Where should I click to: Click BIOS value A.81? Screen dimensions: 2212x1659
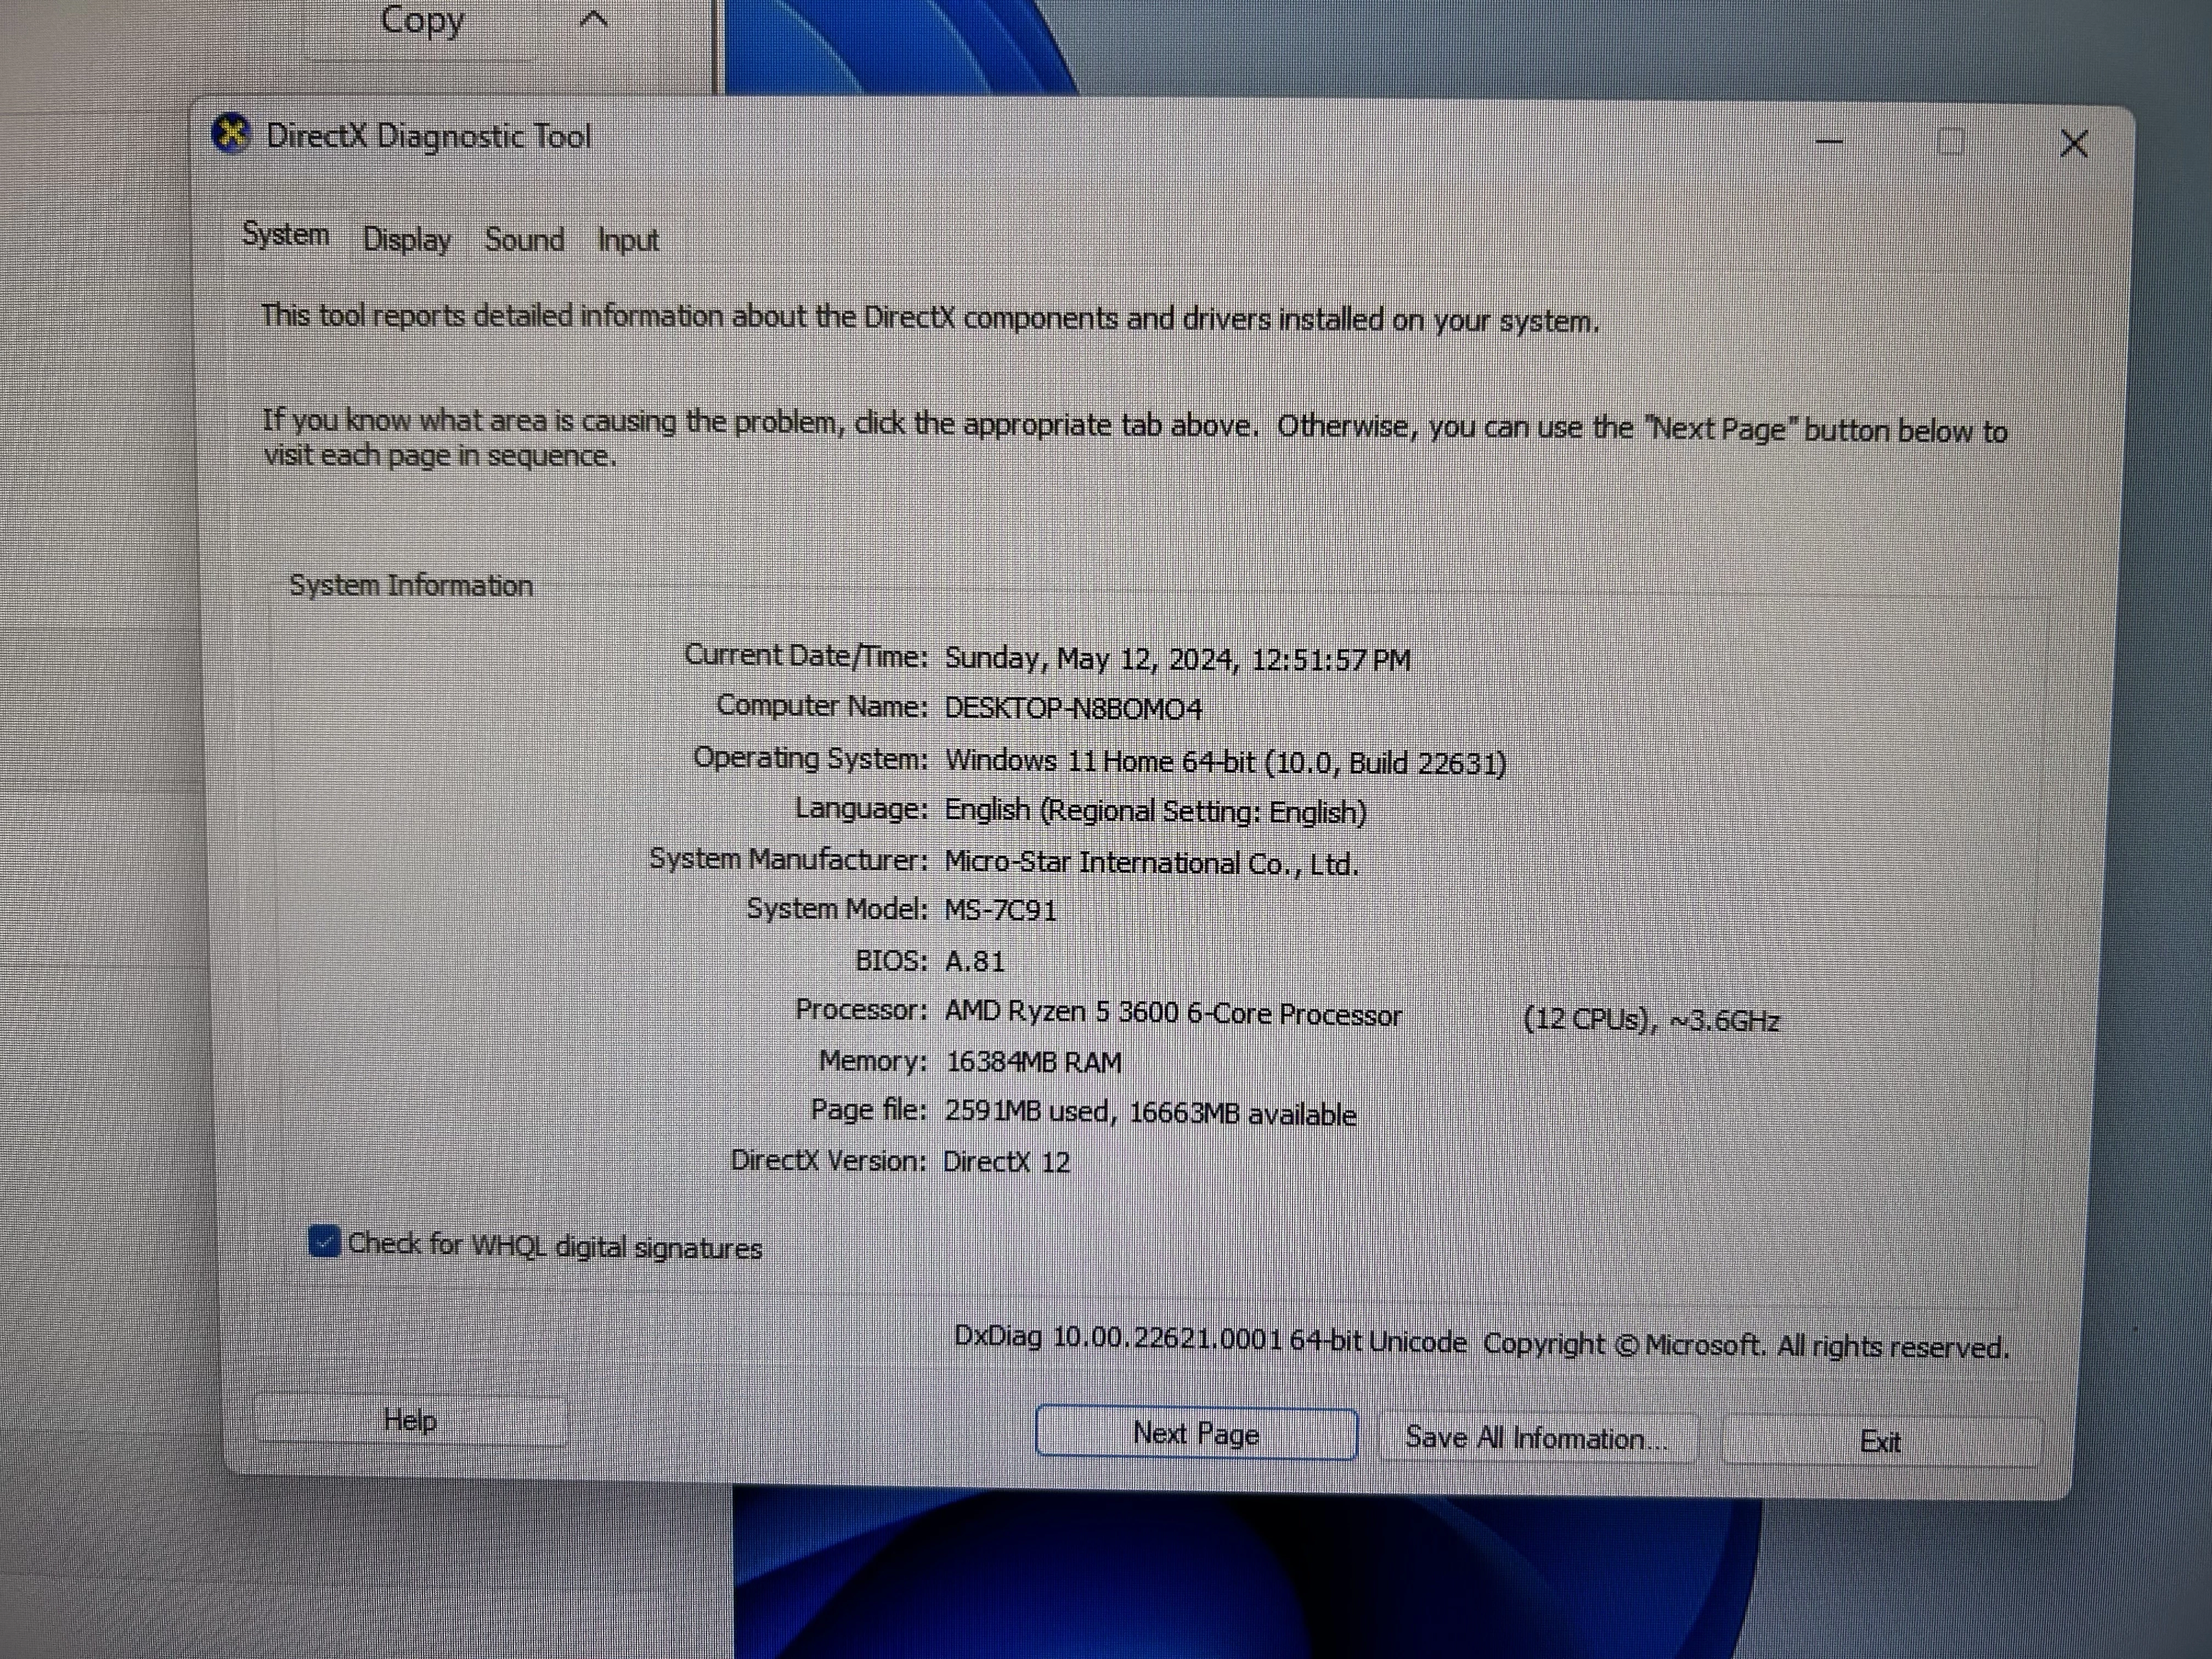975,961
